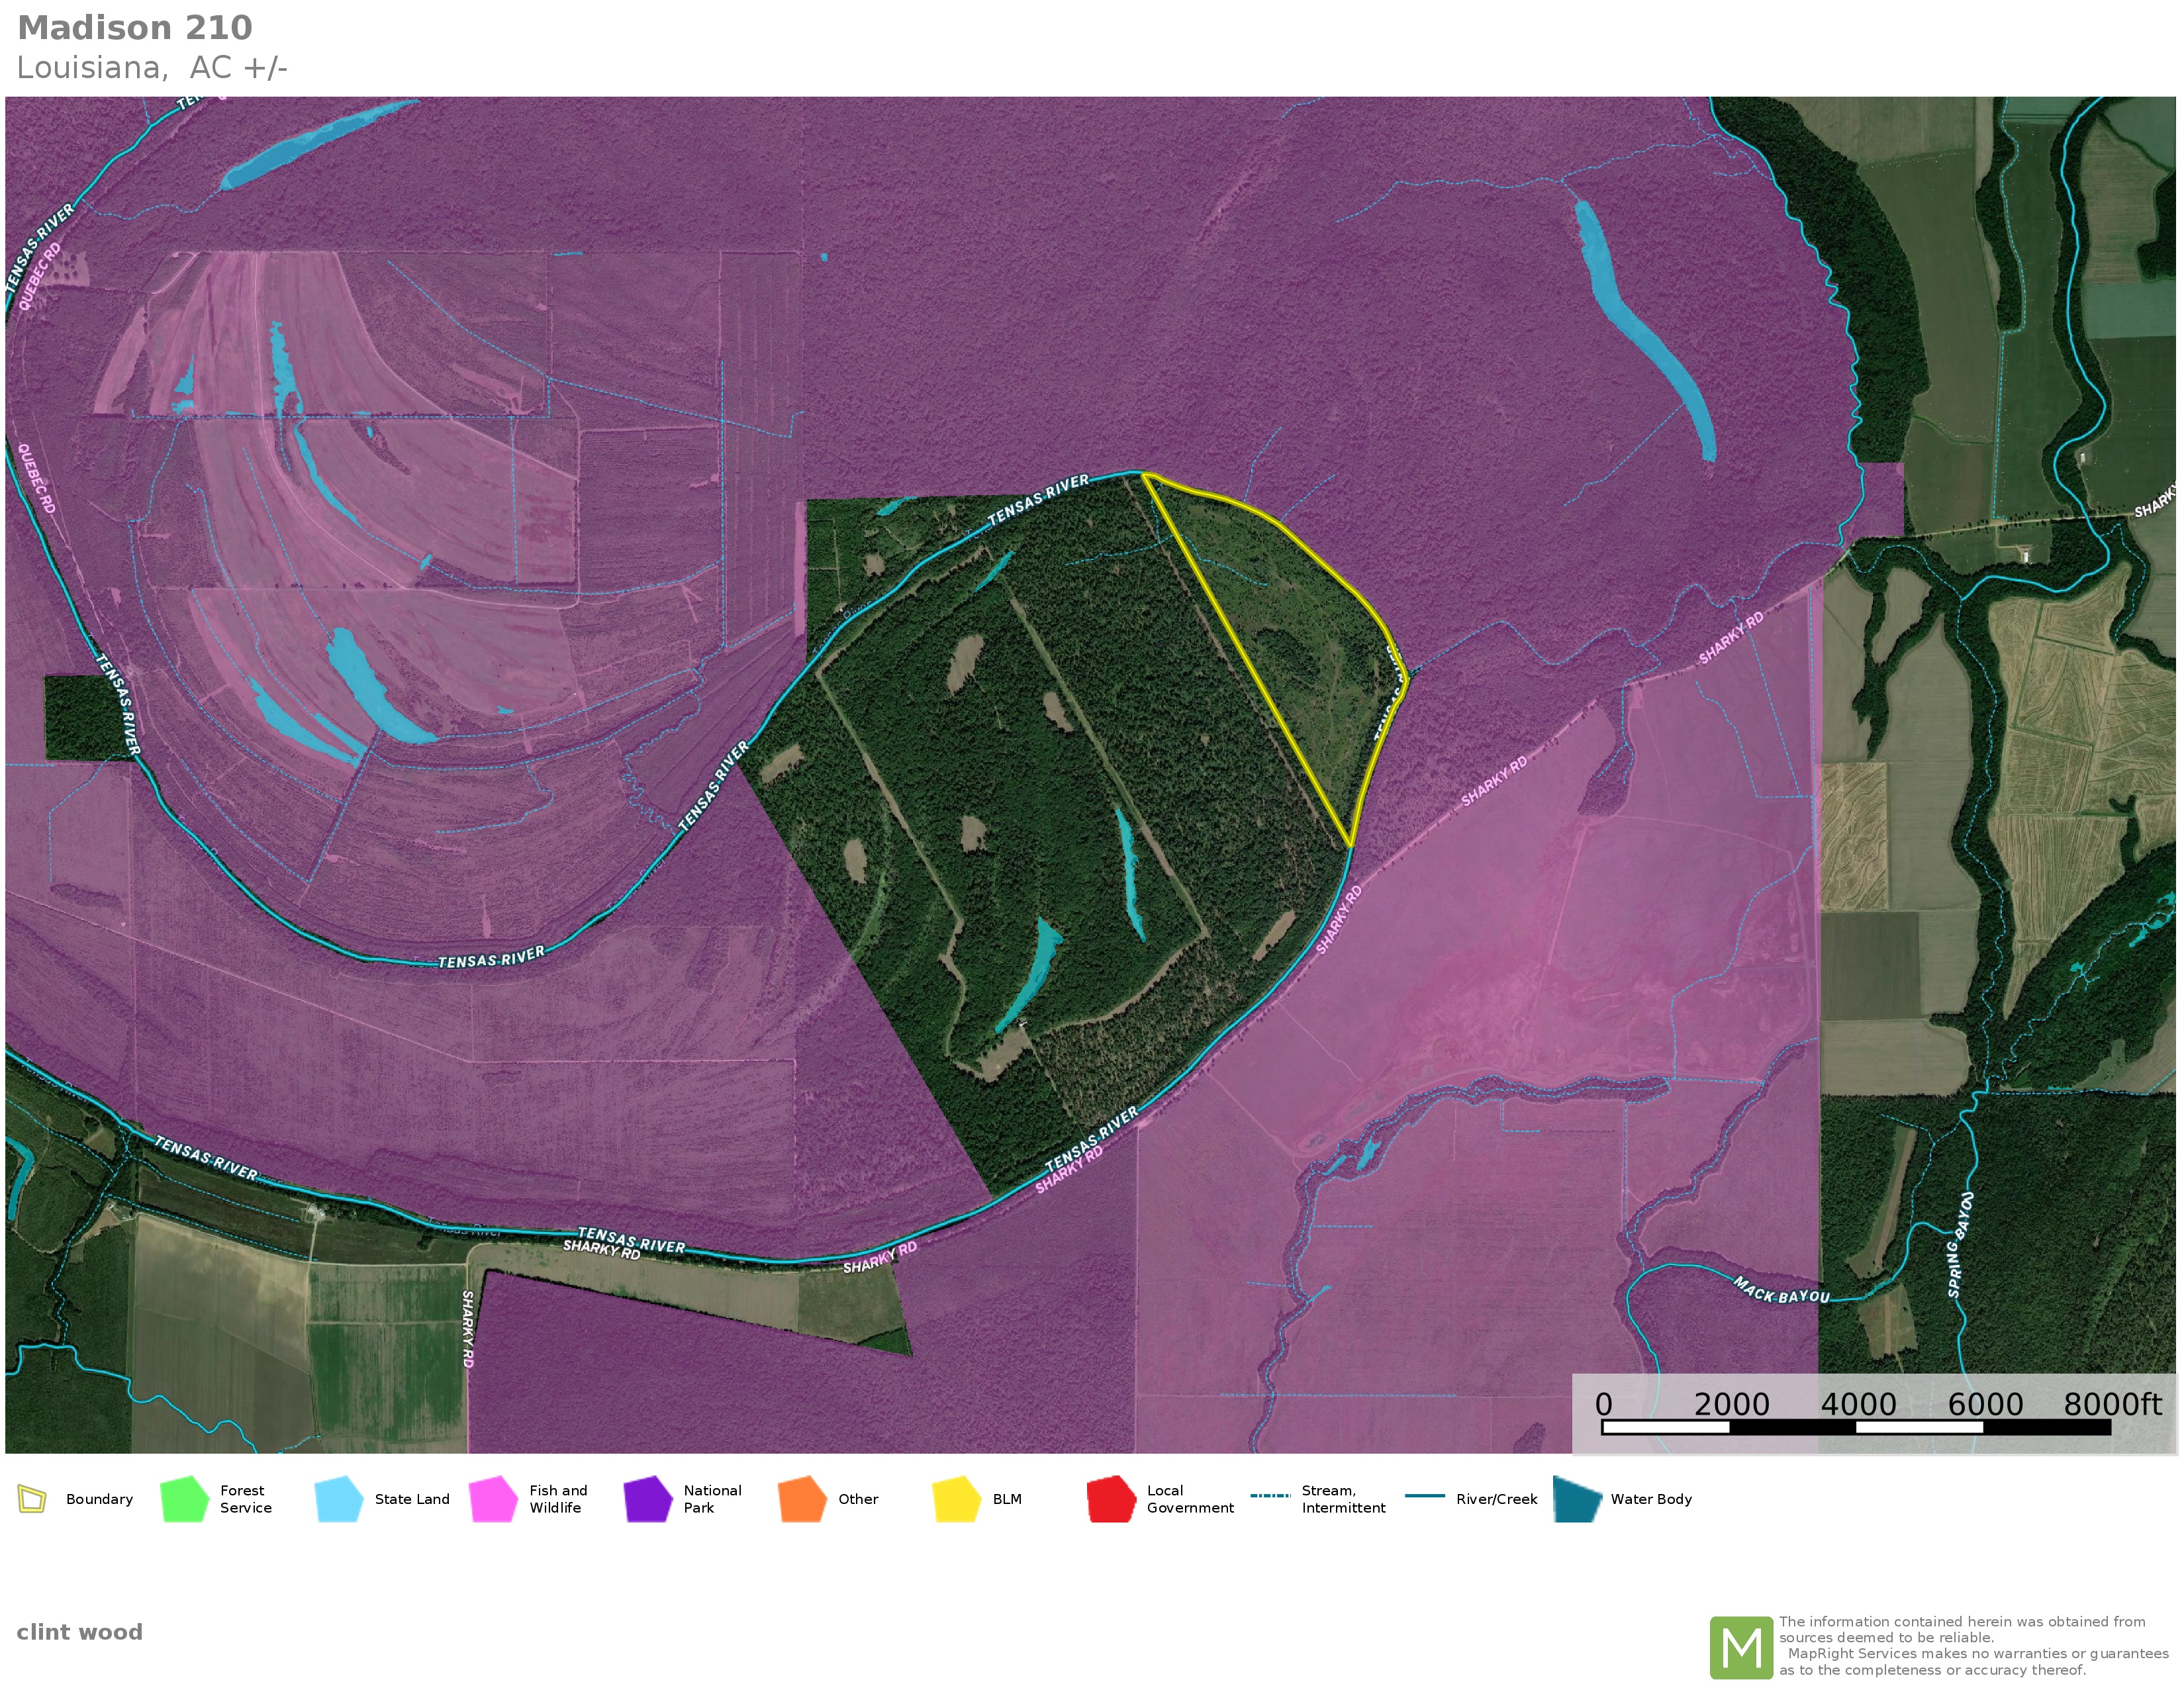
Task: Click the orange Other legend swatch
Action: [x=802, y=1499]
